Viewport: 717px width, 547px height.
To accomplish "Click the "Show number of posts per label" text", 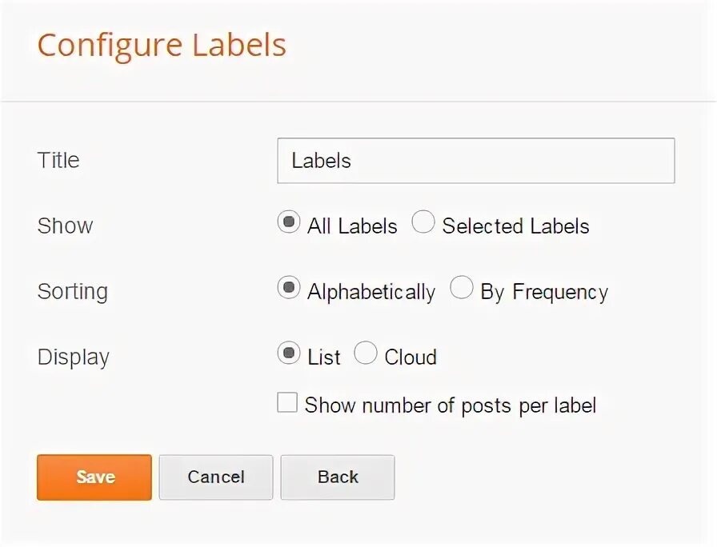I will click(451, 405).
